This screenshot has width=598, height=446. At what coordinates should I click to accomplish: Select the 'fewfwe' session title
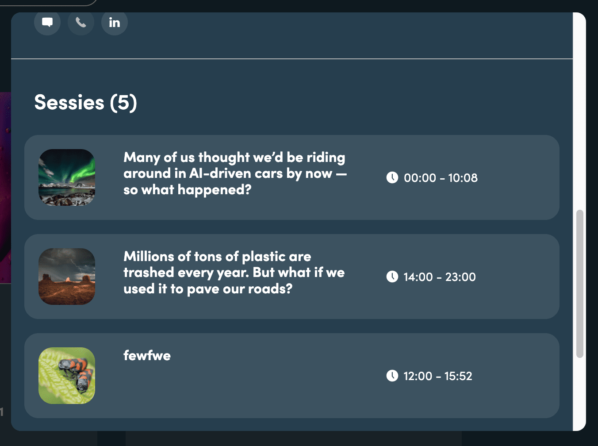[x=147, y=356]
